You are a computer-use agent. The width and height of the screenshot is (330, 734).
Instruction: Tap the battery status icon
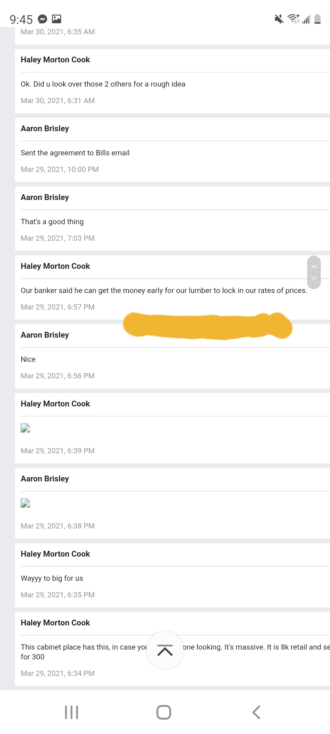(x=317, y=19)
